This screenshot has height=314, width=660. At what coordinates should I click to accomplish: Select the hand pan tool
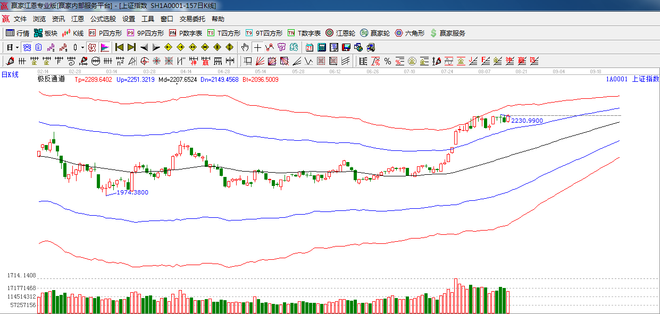pos(245,47)
